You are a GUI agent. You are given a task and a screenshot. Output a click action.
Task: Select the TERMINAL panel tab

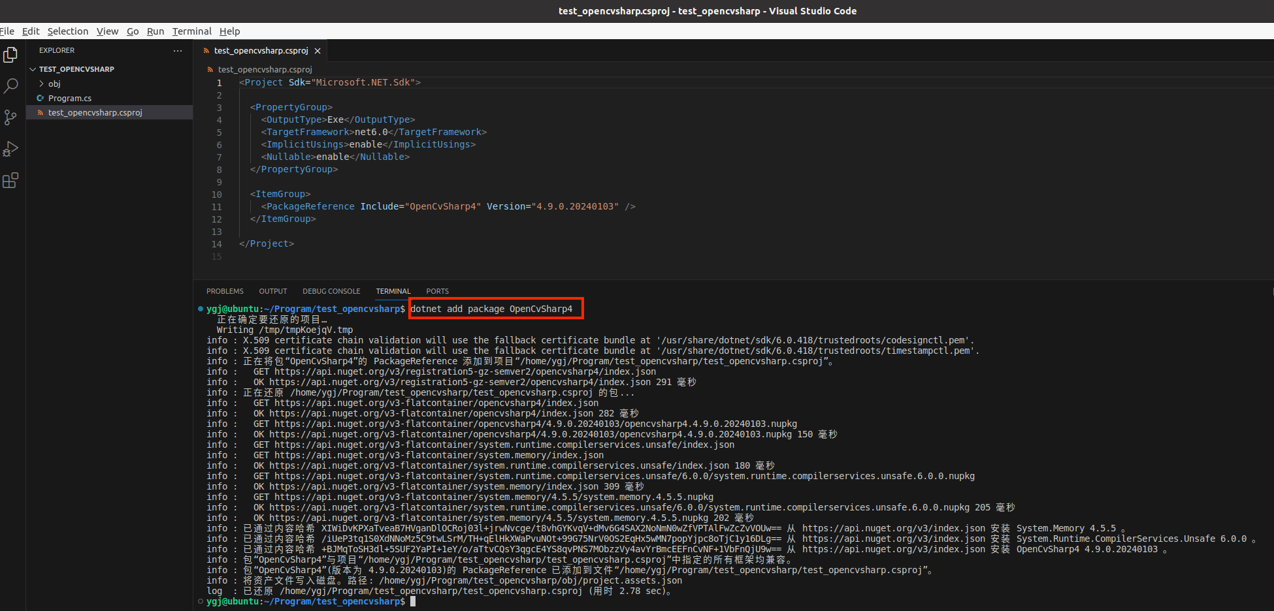(393, 291)
